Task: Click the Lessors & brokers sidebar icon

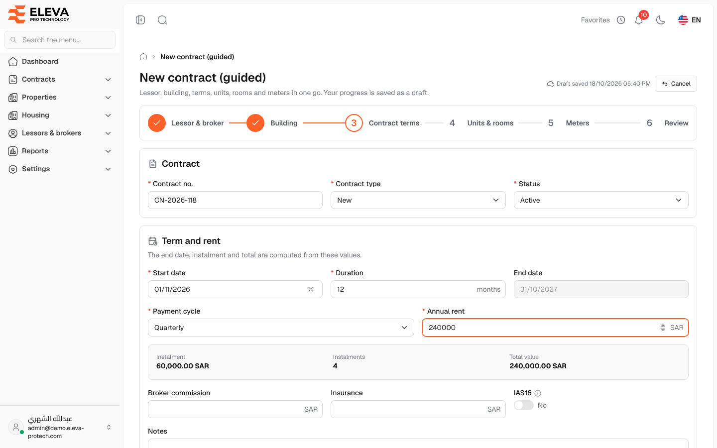Action: tap(13, 133)
